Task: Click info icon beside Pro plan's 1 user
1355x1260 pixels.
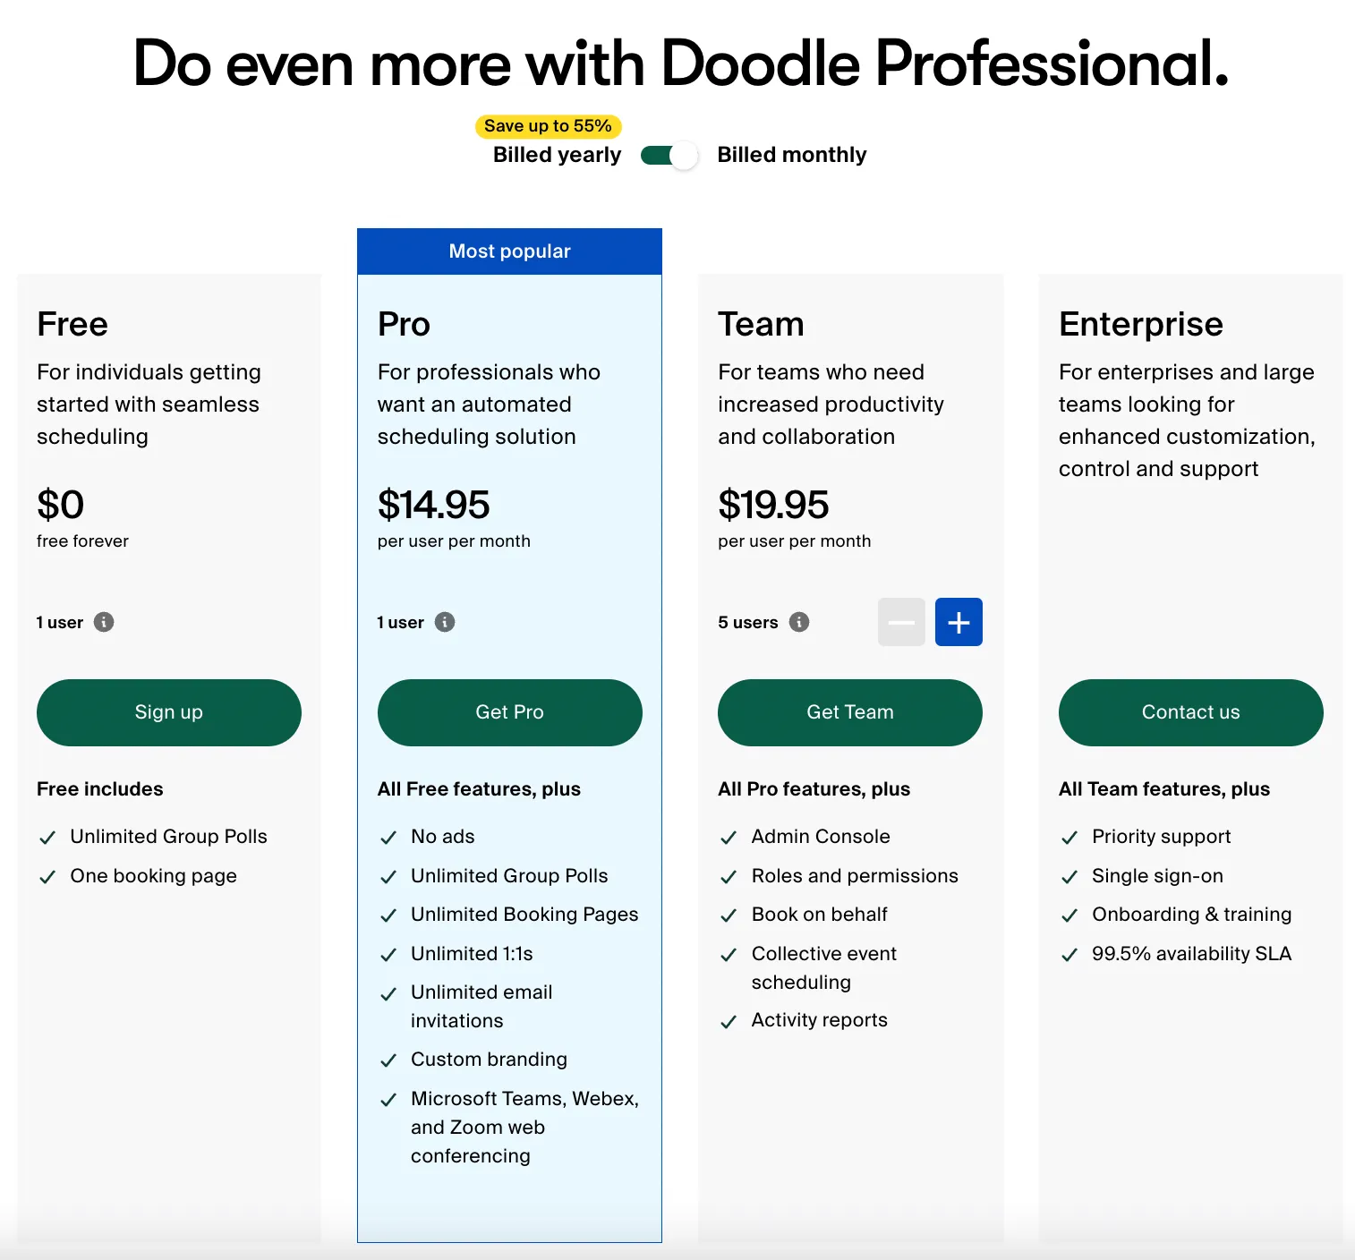Action: 445,622
